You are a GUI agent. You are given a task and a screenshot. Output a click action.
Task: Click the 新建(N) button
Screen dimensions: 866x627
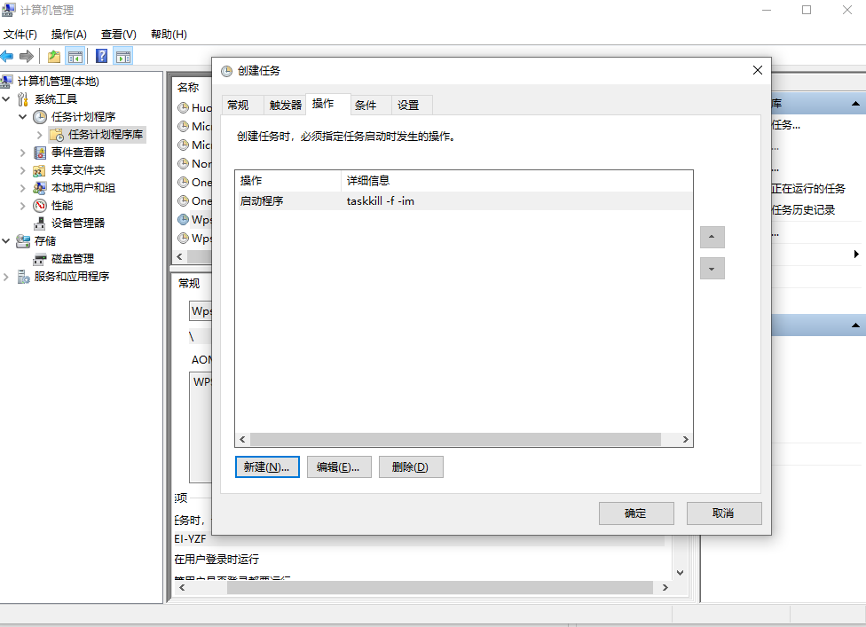coord(266,466)
